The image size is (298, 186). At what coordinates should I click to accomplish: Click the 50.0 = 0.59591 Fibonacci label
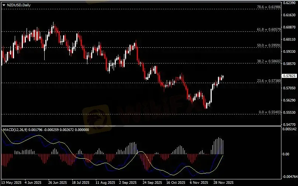269,45
